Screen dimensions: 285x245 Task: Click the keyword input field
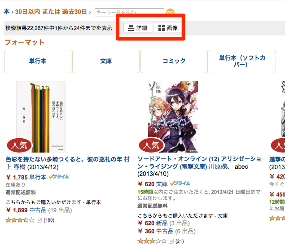pos(129,13)
